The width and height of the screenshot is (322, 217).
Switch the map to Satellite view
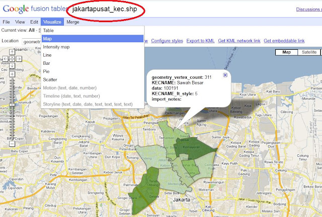309,52
